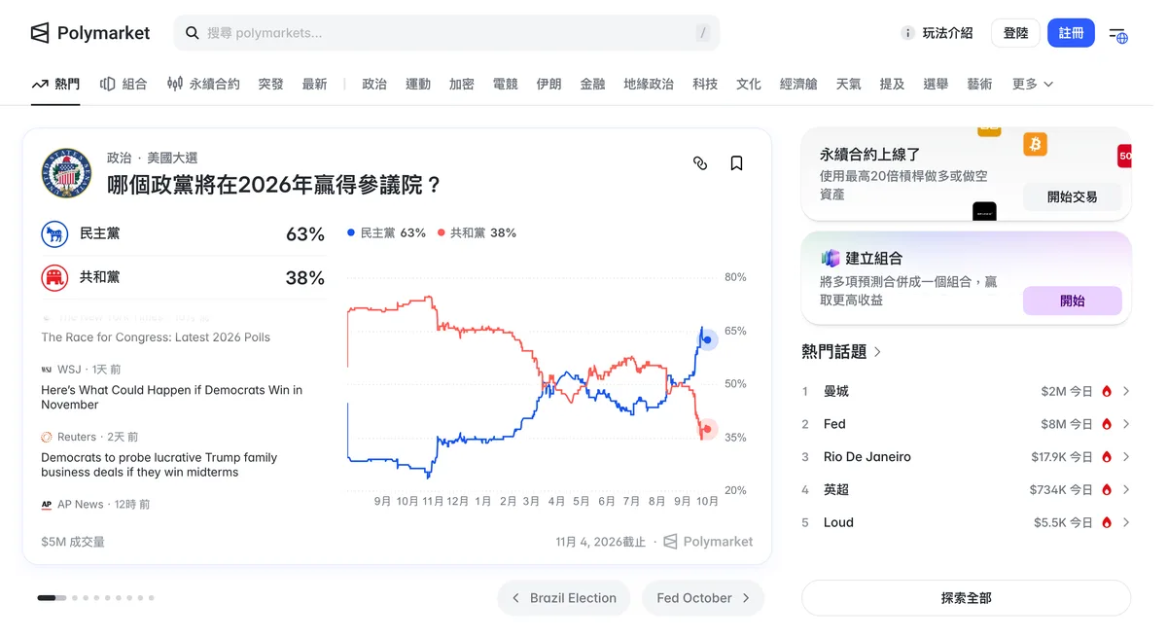The image size is (1167, 638).
Task: Click the purple 開始 button
Action: pyautogui.click(x=1072, y=301)
